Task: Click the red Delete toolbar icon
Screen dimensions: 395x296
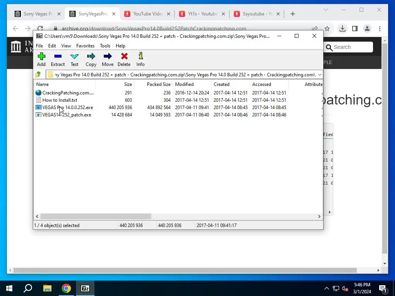Action: point(124,59)
